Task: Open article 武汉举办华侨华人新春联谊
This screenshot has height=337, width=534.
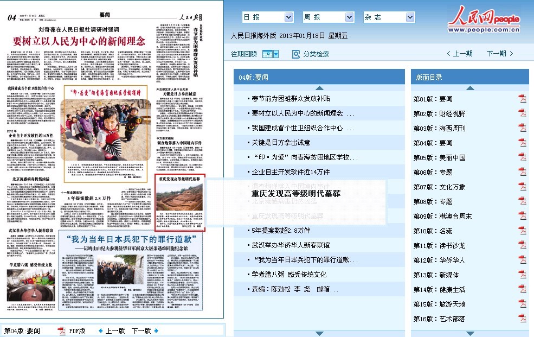Action: 291,245
